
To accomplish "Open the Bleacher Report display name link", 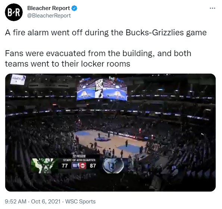I will point(49,8).
